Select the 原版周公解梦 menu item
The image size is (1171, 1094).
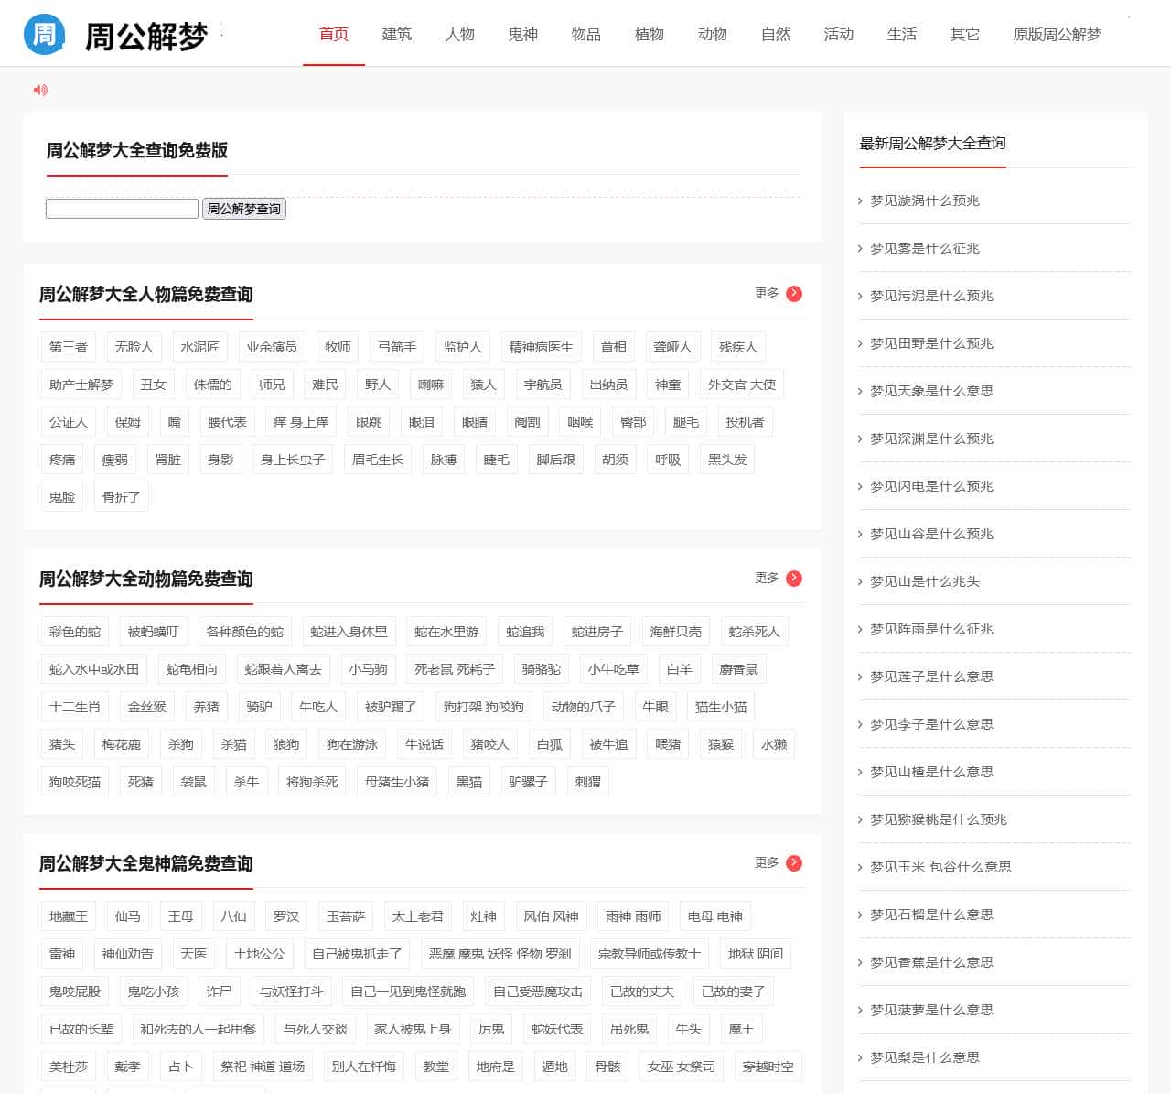[1057, 35]
